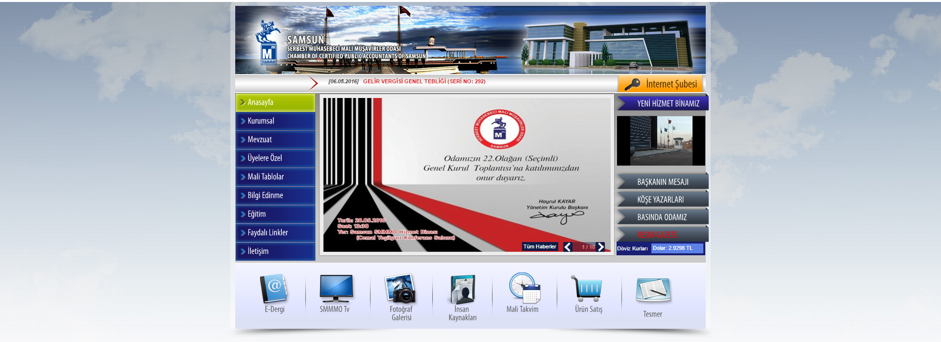Click the key icon for İnternet Şubesi
This screenshot has width=941, height=342.
[x=632, y=84]
